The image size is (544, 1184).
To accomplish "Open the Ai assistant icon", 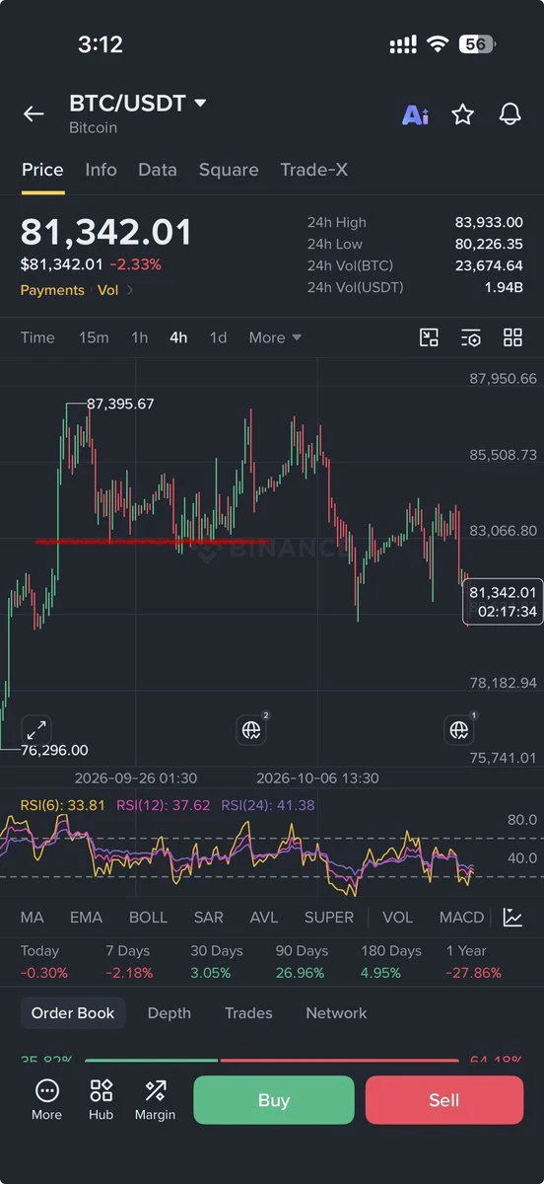I will (415, 114).
